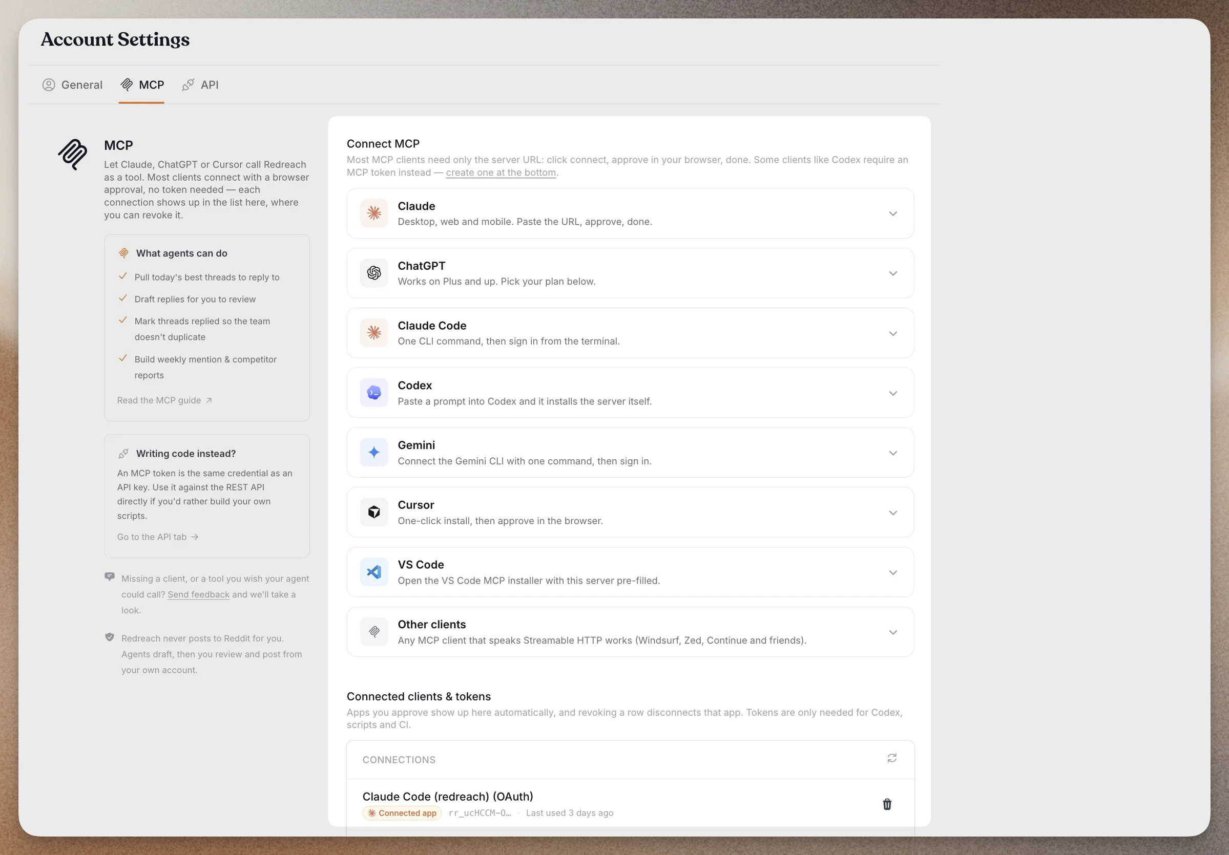Image resolution: width=1229 pixels, height=855 pixels.
Task: Expand the VS Code client row
Action: [630, 572]
